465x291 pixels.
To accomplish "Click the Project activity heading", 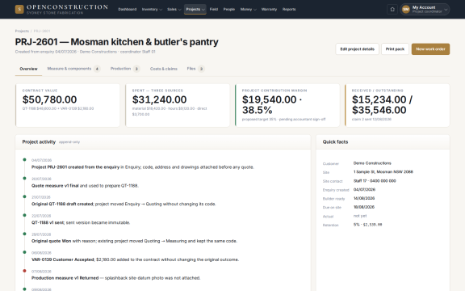I will click(39, 142).
